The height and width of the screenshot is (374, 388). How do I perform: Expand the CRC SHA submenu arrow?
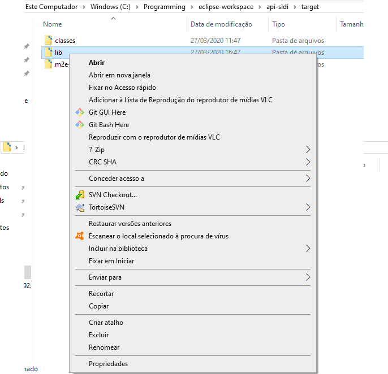coord(308,162)
